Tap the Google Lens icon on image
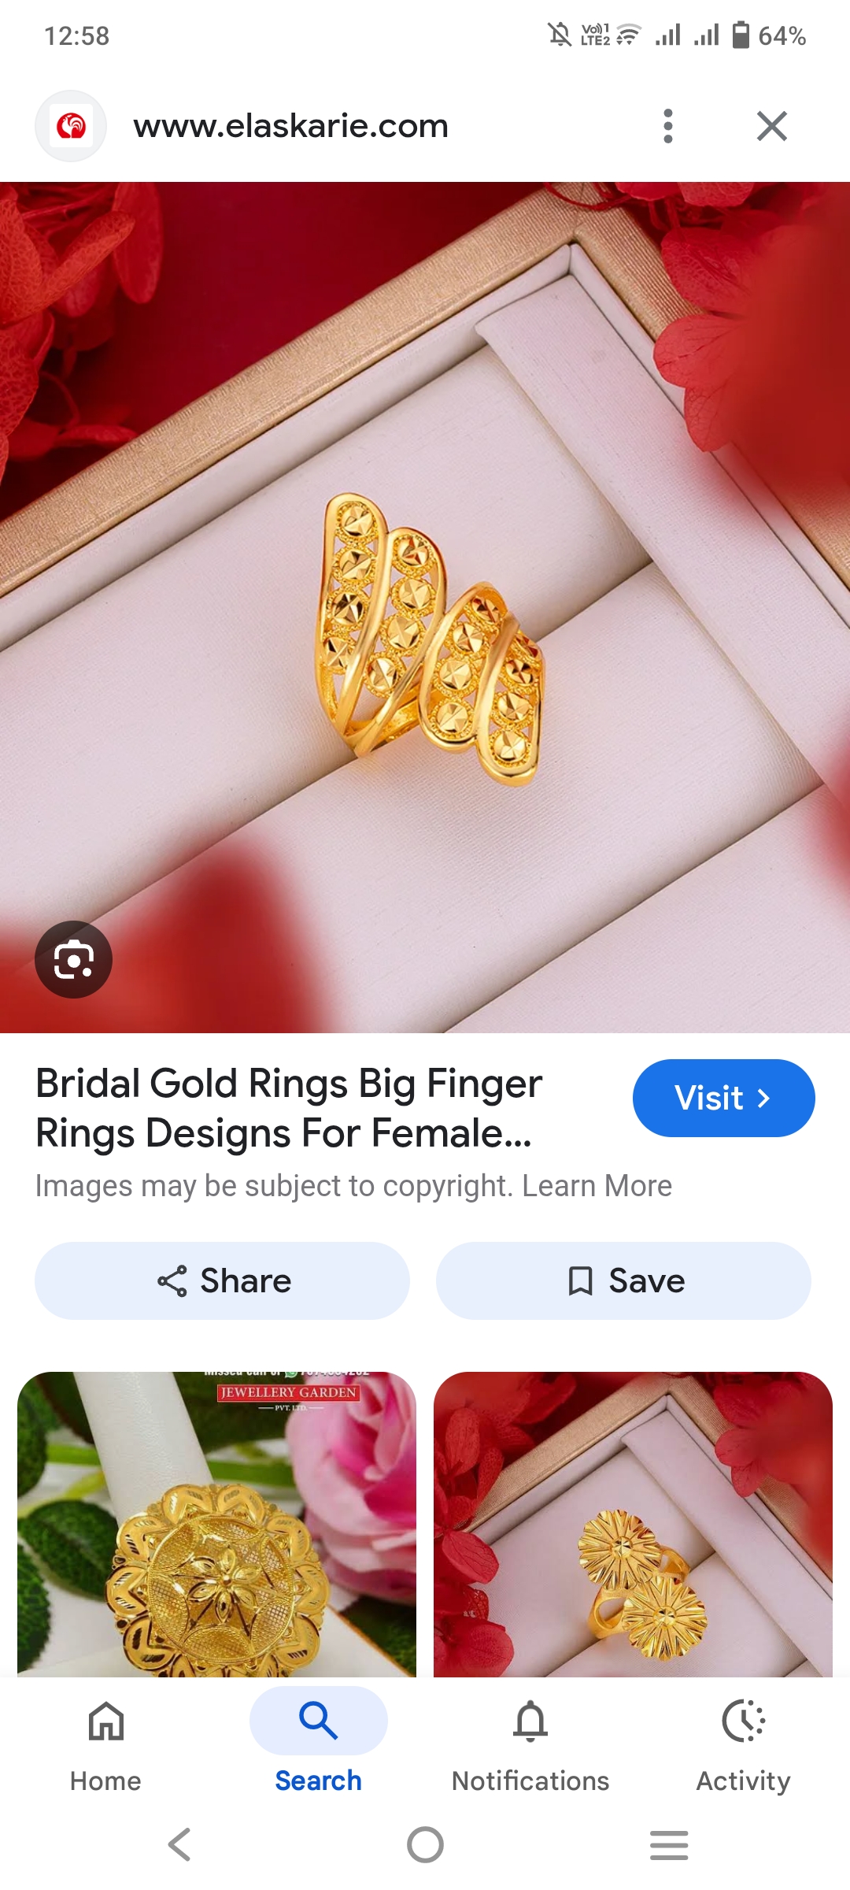The width and height of the screenshot is (850, 1890). click(x=73, y=959)
